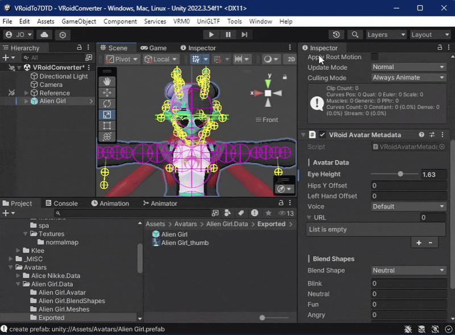This screenshot has height=335, width=455.
Task: Lock the Project panel
Action: tap(281, 202)
